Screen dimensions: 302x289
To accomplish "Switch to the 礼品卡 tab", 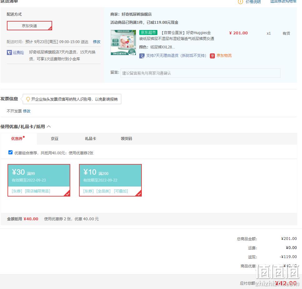I will pyautogui.click(x=91, y=138).
